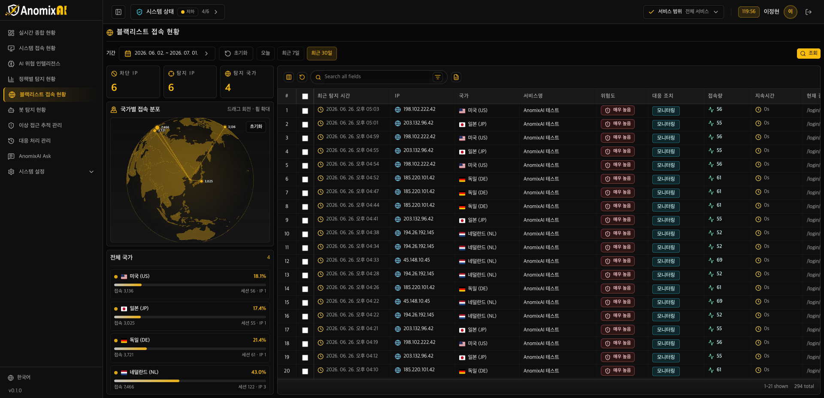The width and height of the screenshot is (824, 398).
Task: Click the 조회 search button
Action: coord(809,54)
